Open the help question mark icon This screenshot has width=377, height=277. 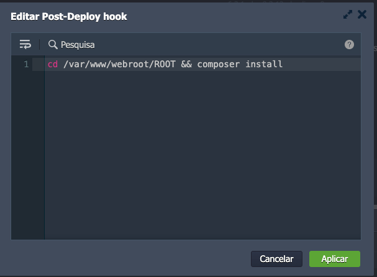tap(349, 45)
